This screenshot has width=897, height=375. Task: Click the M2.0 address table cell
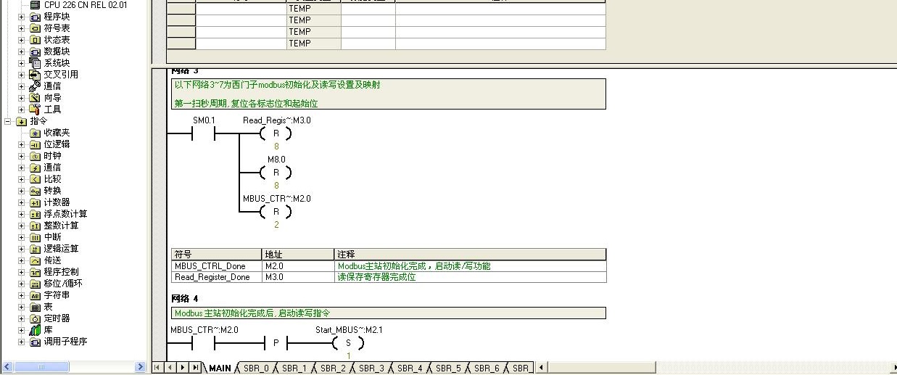(x=298, y=266)
